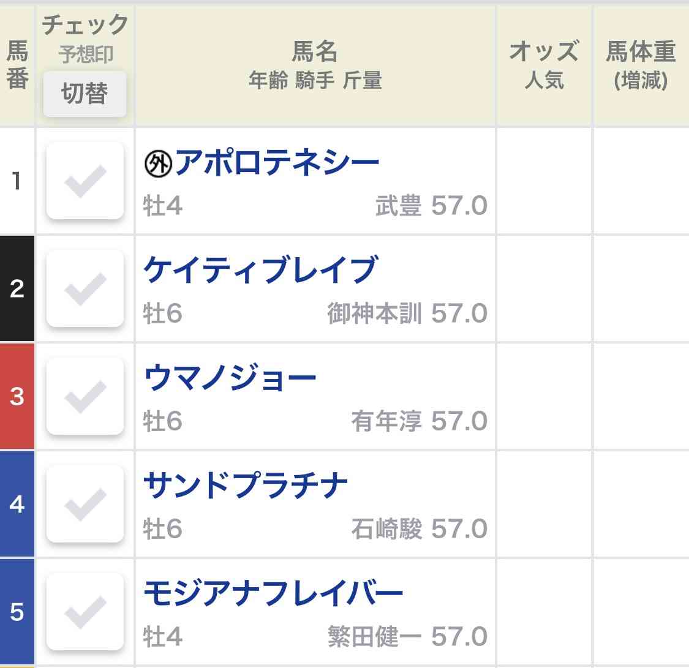
Task: Click the オッズ人気 column header
Action: click(544, 66)
